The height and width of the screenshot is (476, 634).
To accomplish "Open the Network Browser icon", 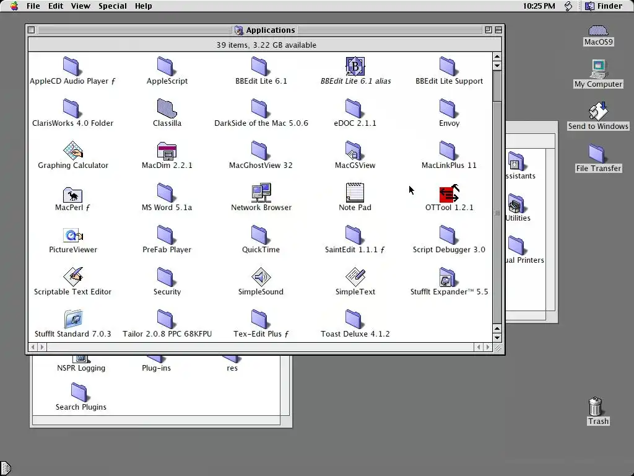I will 261,193.
